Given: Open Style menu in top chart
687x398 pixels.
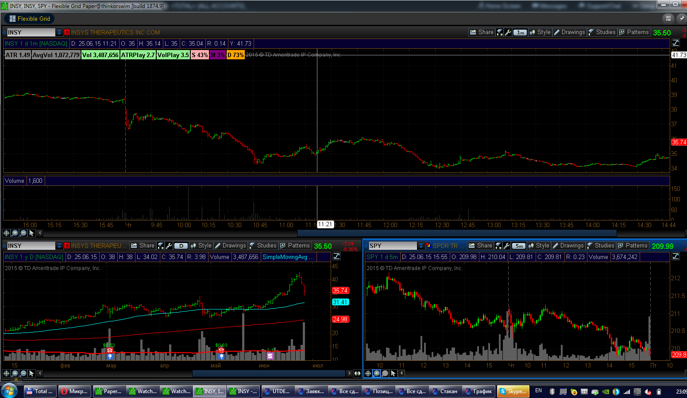Looking at the screenshot, I should pos(540,32).
